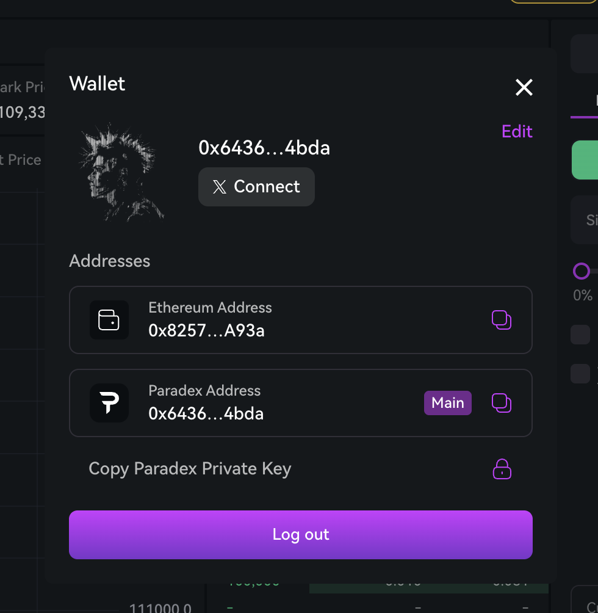
Task: Close the Wallet dialog with the X icon
Action: 524,87
